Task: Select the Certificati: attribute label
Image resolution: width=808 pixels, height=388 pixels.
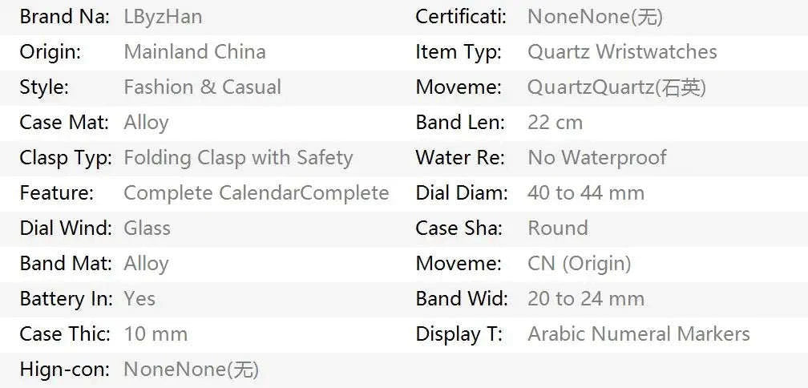Action: pos(461,17)
